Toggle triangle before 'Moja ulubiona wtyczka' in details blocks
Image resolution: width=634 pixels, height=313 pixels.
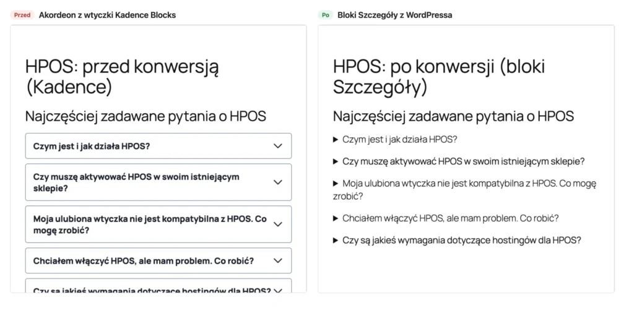[x=335, y=183]
